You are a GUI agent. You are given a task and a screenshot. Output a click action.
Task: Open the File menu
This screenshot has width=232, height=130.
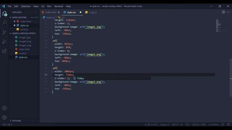9,6
